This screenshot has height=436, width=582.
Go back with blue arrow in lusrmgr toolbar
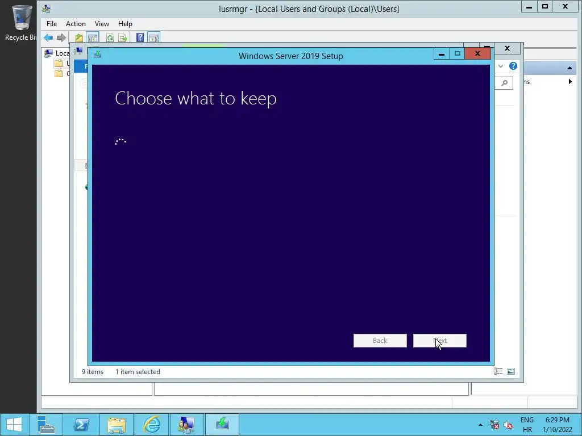[48, 37]
